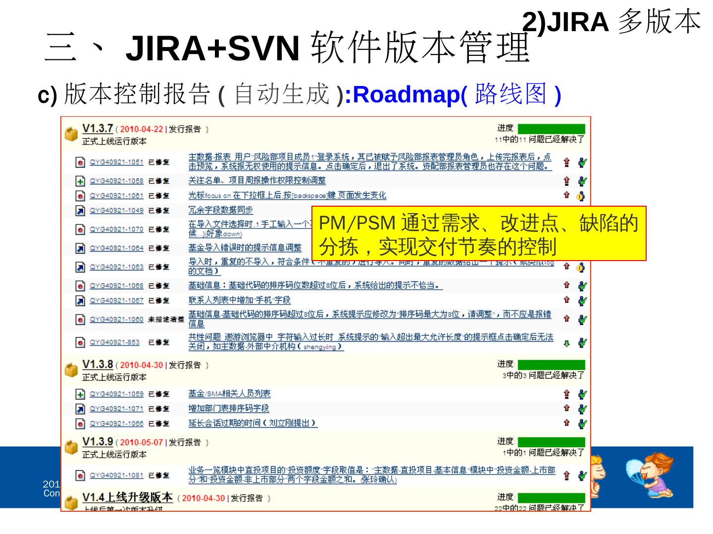Image resolution: width=713 pixels, height=534 pixels.
Task: Select the bug type icon for QYG40921-1061
Action: pyautogui.click(x=80, y=196)
